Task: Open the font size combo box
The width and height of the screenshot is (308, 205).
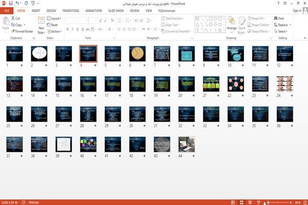Action: click(93, 20)
